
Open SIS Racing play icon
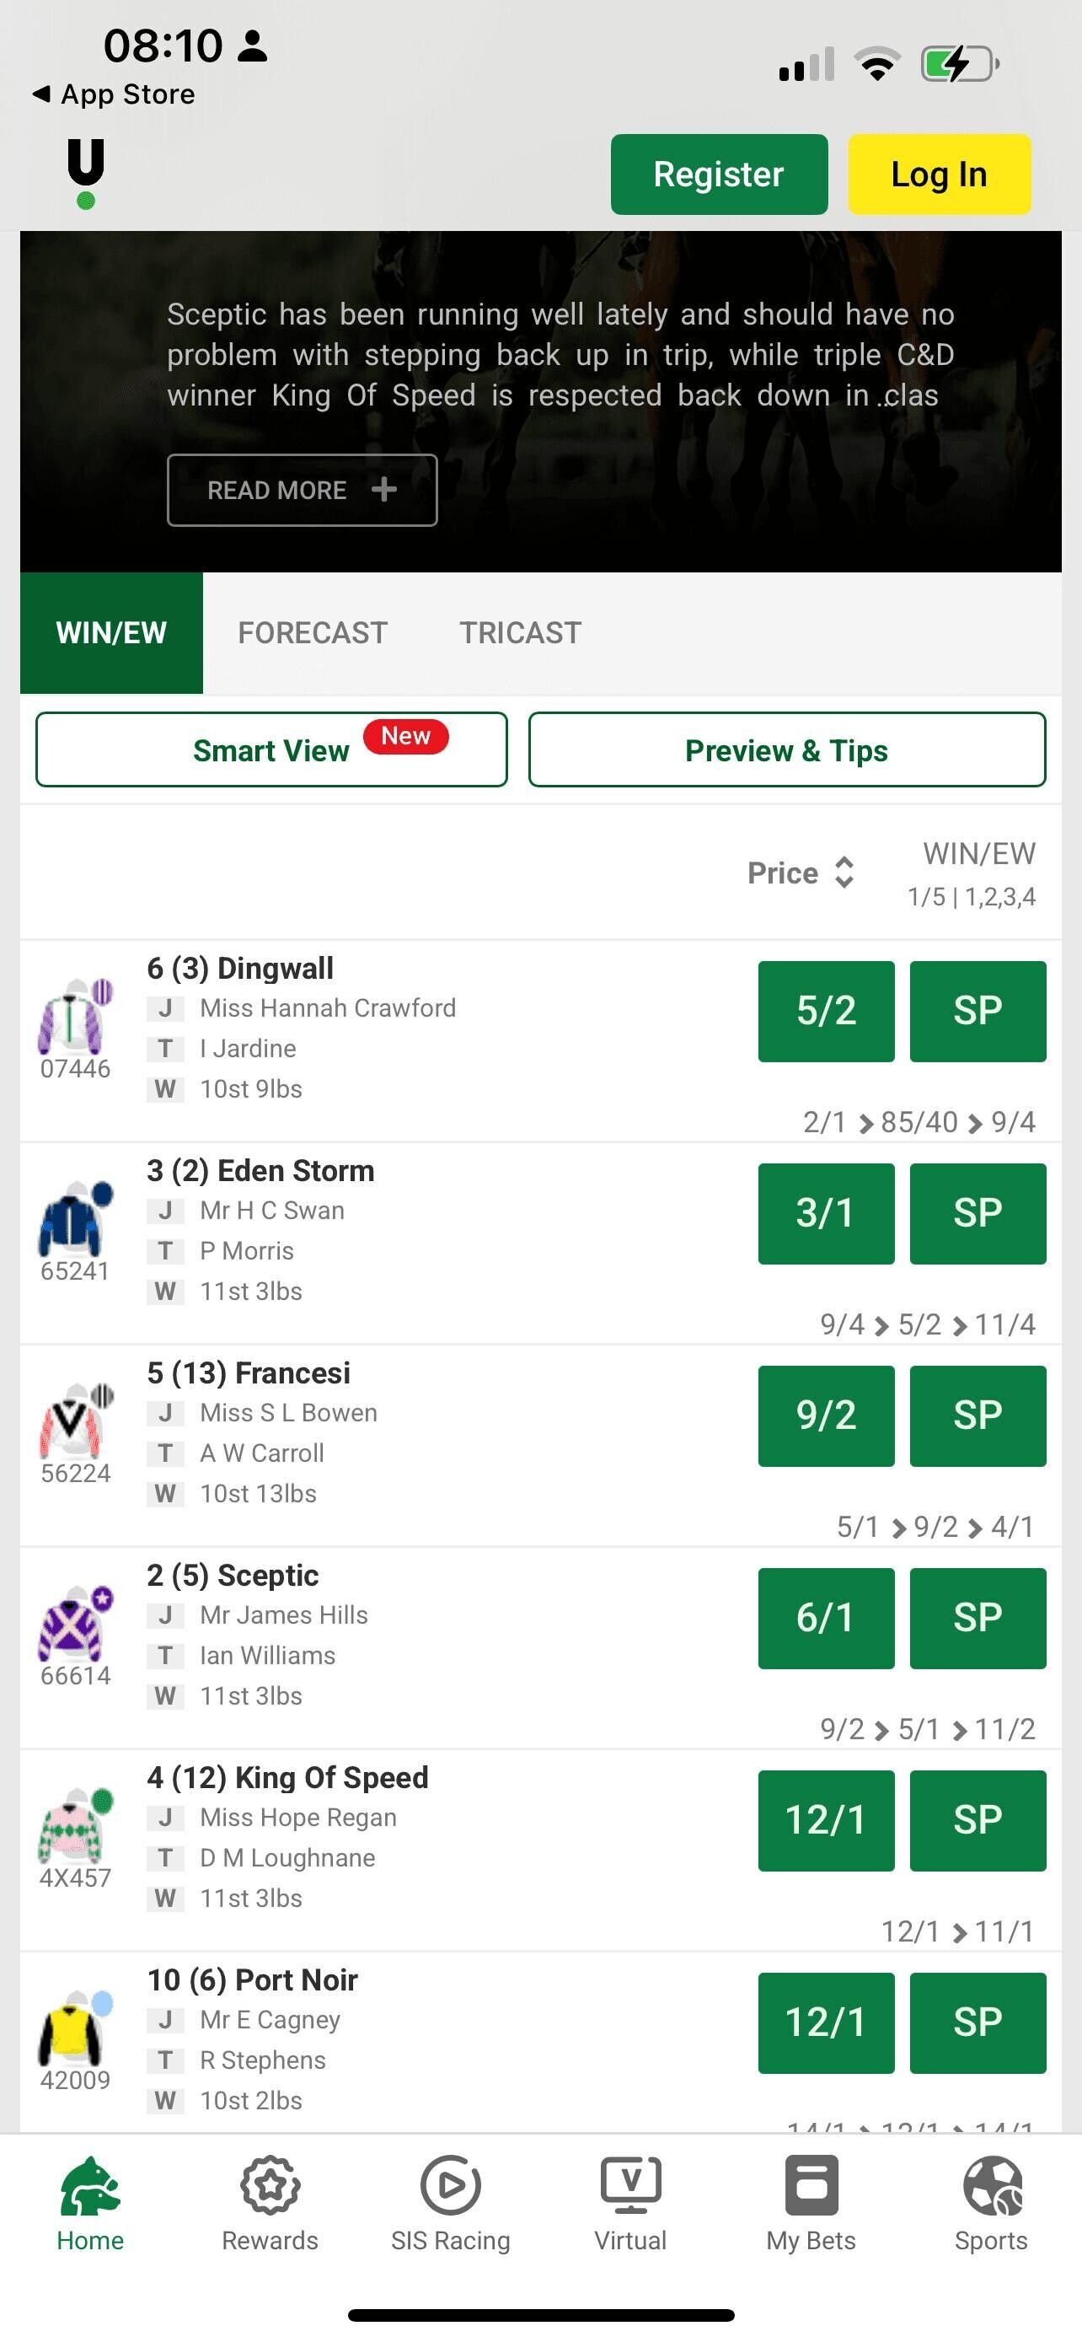451,2186
